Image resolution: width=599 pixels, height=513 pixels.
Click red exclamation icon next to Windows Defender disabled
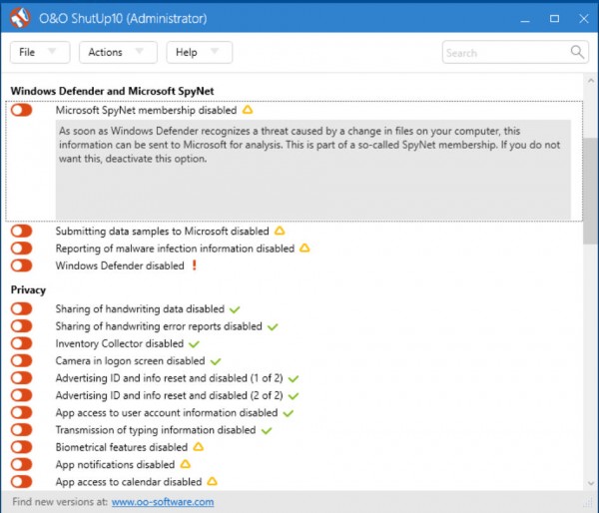[195, 265]
